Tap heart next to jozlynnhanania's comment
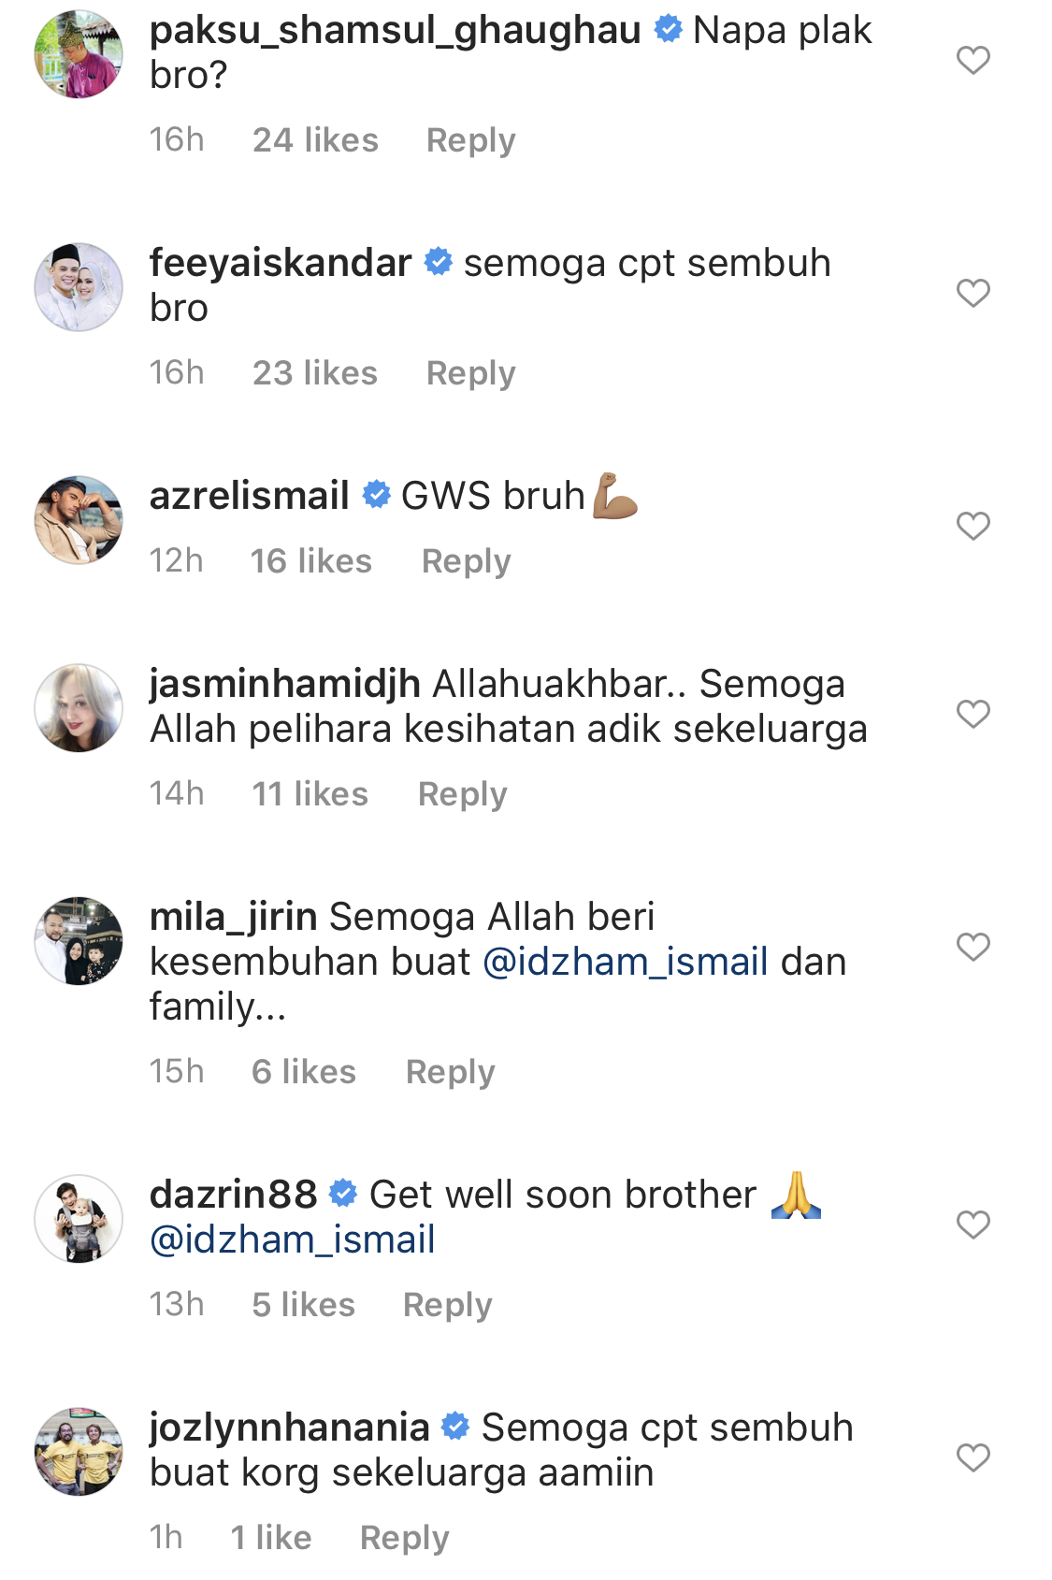Viewport: 1052px width, 1580px height. click(973, 1458)
